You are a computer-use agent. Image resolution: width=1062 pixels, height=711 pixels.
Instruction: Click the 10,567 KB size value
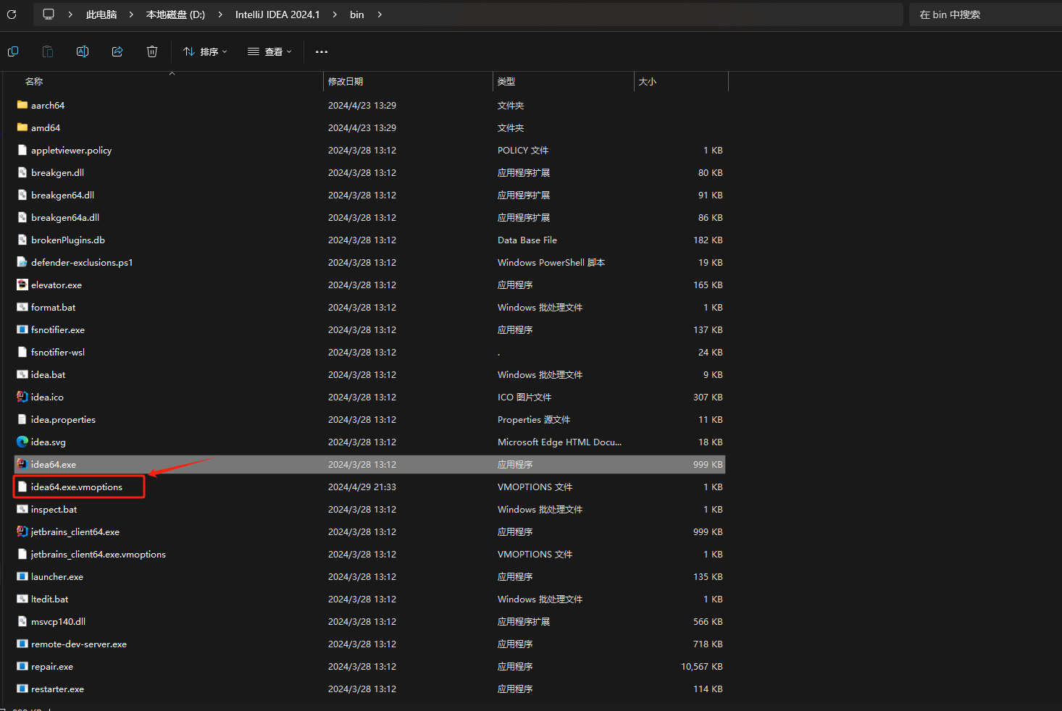[702, 666]
